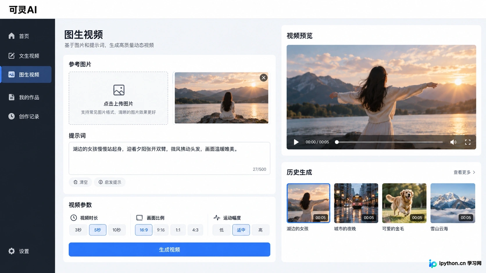Viewport: 486px width, 273px height.
Task: Select 10秒 video duration
Action: tap(117, 230)
